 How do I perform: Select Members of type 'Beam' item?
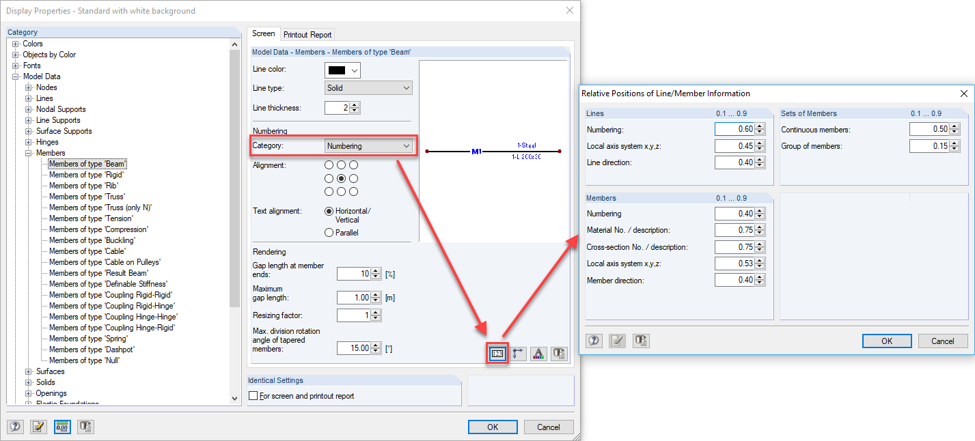click(x=87, y=164)
